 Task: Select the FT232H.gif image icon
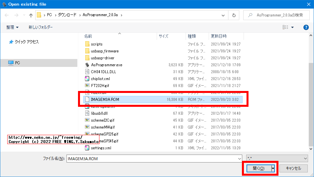87,85
